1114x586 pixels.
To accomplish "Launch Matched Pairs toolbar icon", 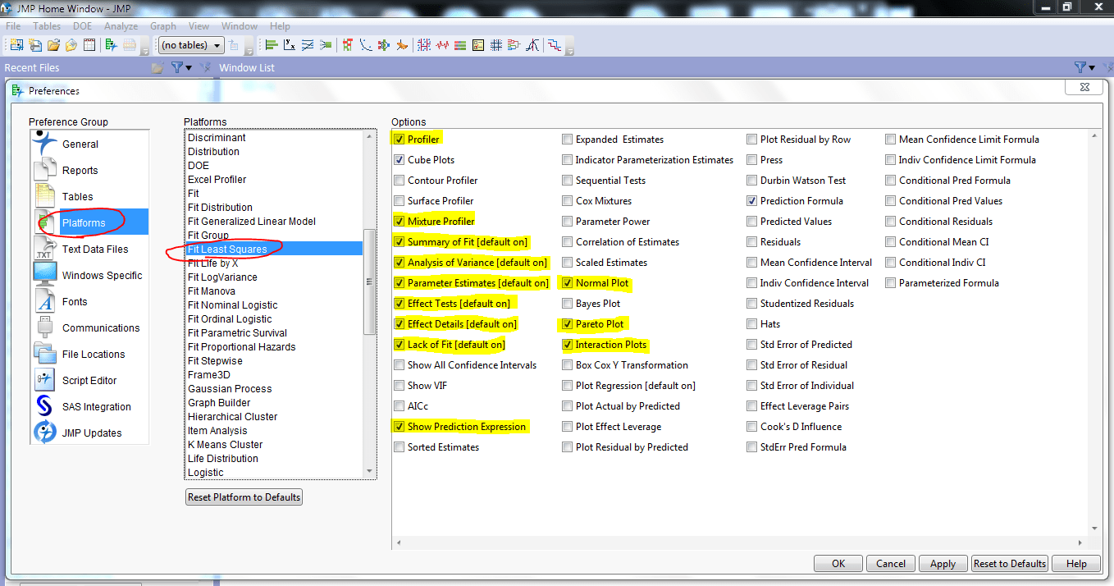I will pos(308,45).
